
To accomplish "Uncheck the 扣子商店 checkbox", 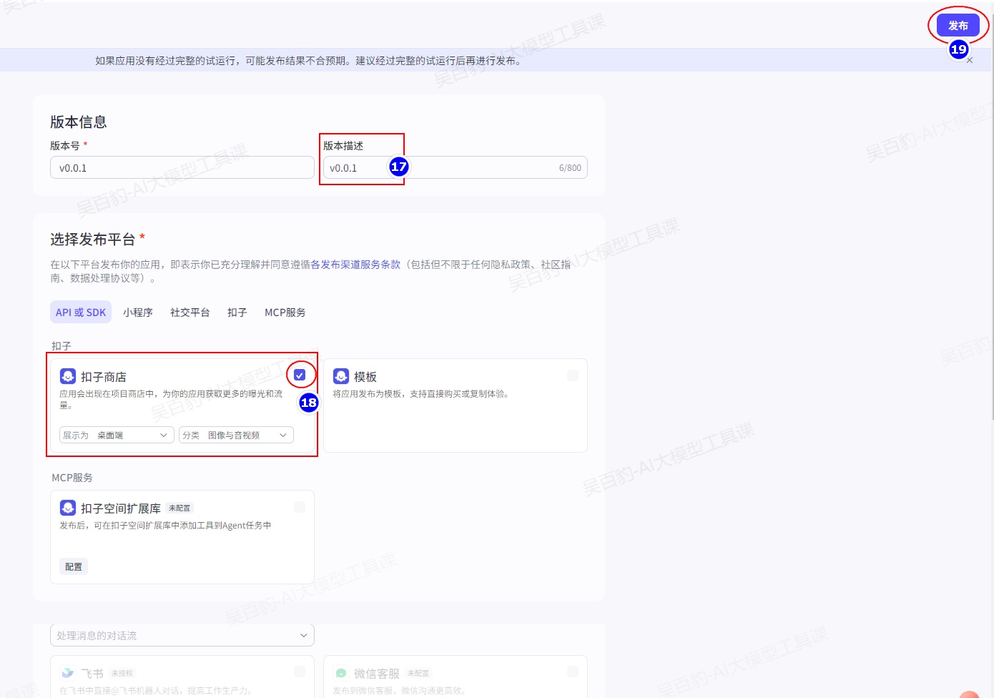I will point(300,375).
